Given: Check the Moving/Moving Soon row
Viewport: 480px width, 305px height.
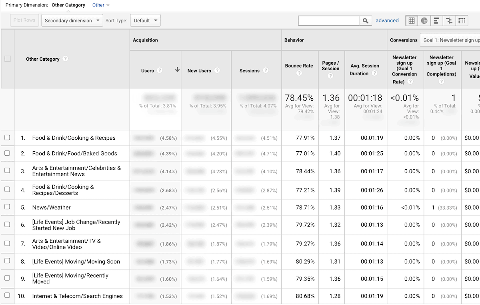Looking at the screenshot, I should [x=7, y=261].
